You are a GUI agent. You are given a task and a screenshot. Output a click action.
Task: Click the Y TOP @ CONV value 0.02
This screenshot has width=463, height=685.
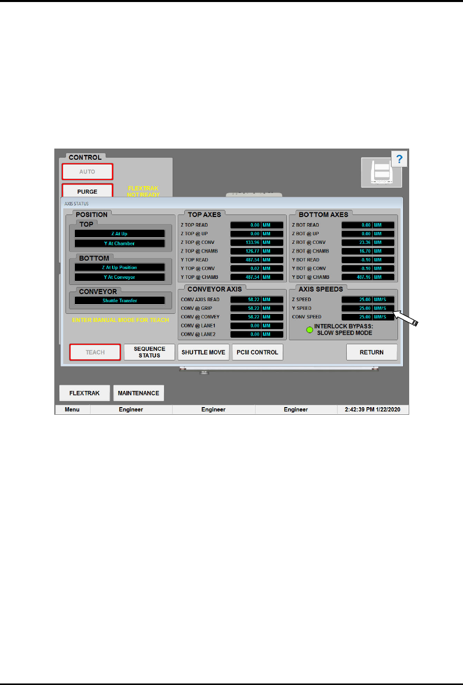pos(257,269)
